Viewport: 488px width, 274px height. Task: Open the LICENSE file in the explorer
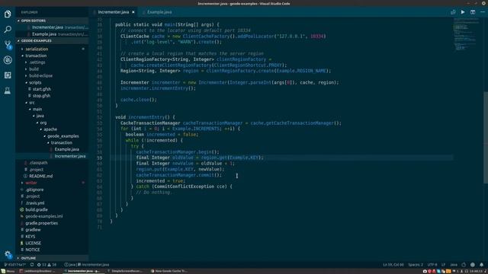(x=33, y=243)
